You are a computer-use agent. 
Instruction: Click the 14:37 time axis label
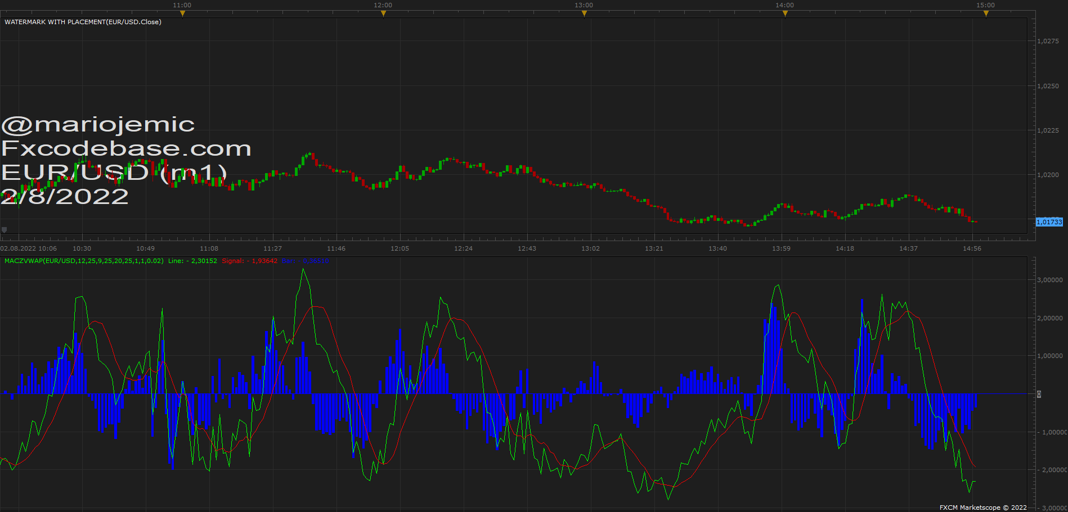(909, 248)
